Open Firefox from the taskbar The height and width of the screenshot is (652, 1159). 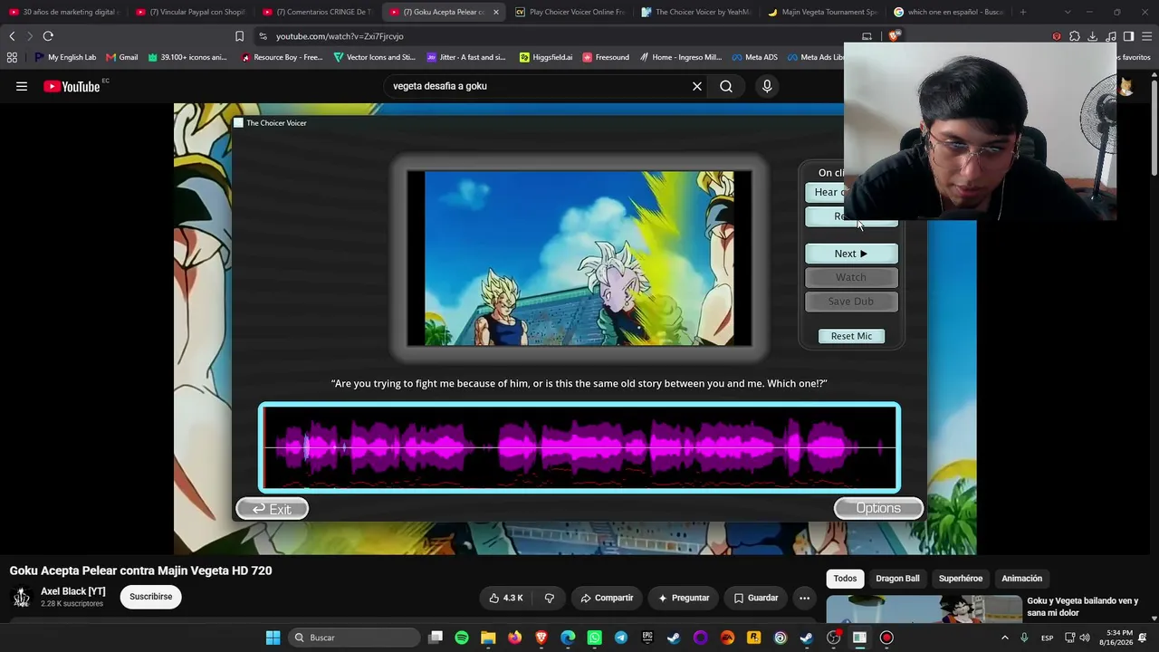tap(515, 638)
